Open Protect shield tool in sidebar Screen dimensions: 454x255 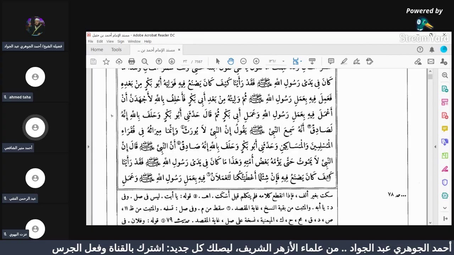click(445, 182)
